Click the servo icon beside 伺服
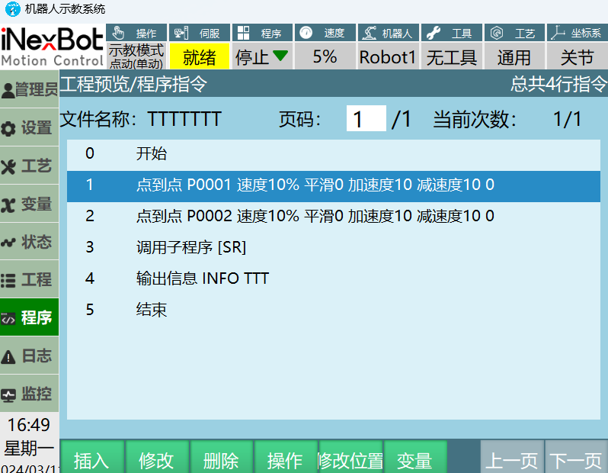 click(181, 33)
